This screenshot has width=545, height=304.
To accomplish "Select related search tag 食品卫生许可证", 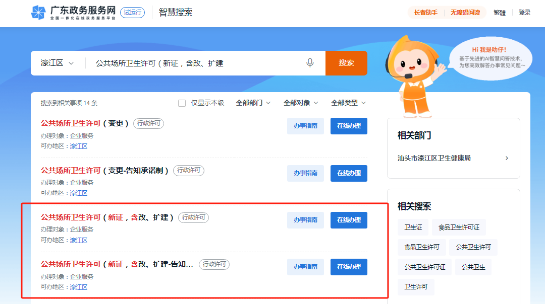I will (459, 227).
